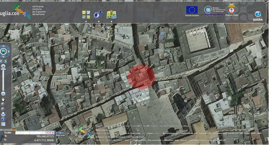Expand the arrow below map marker icon
This screenshot has height=145, width=269.
112,21
